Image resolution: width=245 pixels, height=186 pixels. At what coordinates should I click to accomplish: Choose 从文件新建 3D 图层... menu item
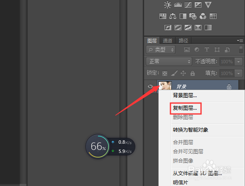tap(197, 173)
